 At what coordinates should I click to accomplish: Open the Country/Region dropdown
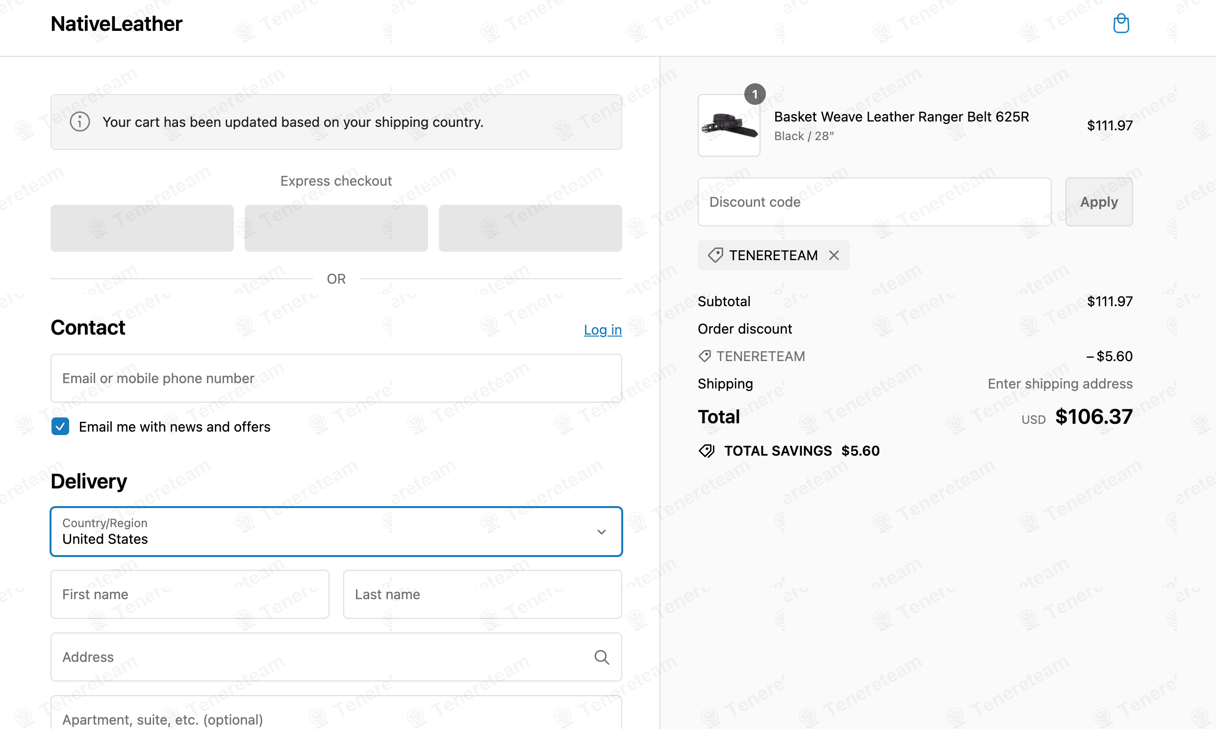336,532
